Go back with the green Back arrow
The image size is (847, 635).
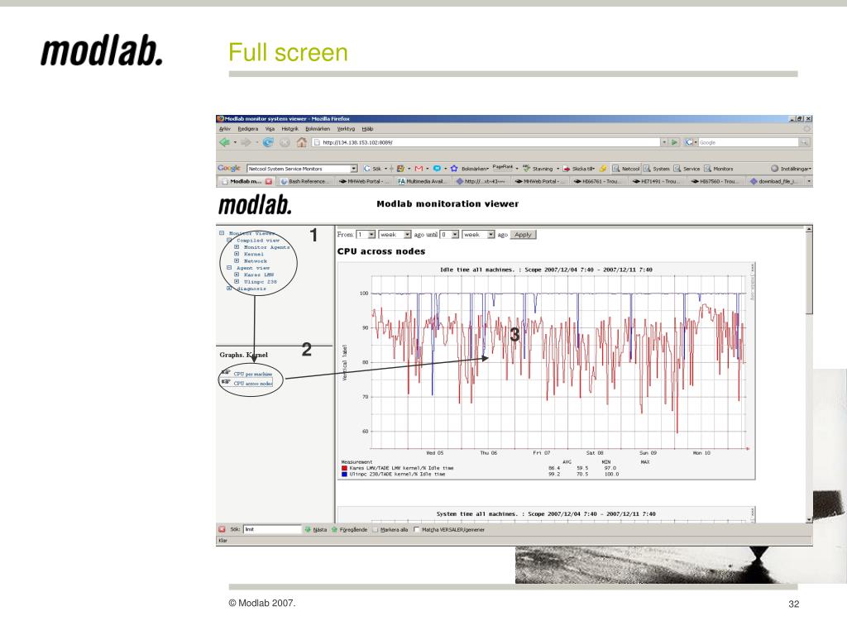(224, 142)
